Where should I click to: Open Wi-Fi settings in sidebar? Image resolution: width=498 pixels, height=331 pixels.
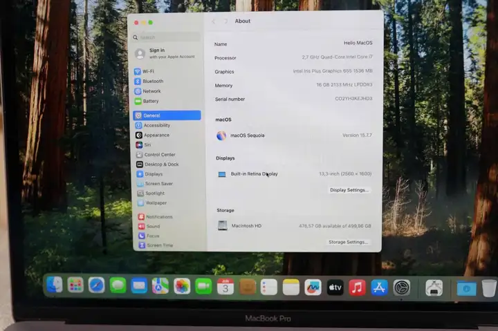(167, 71)
